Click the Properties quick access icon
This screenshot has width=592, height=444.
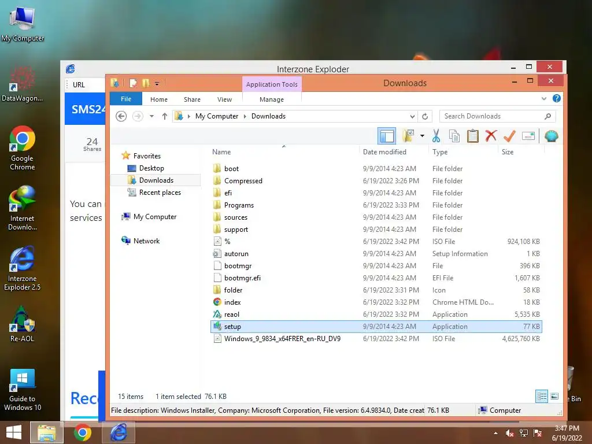pyautogui.click(x=133, y=83)
